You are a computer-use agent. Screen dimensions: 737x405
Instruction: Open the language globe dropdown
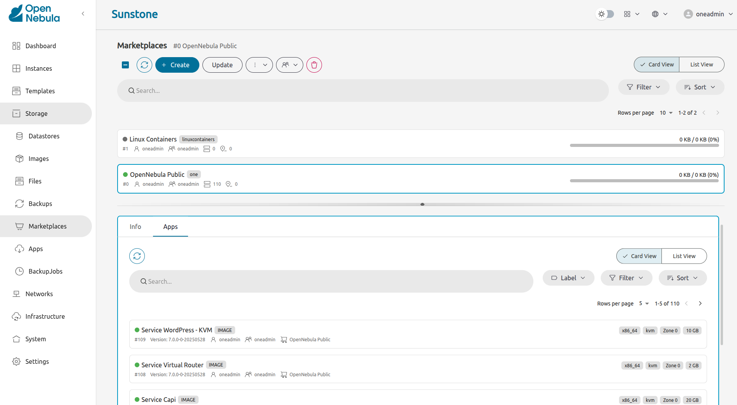click(660, 14)
